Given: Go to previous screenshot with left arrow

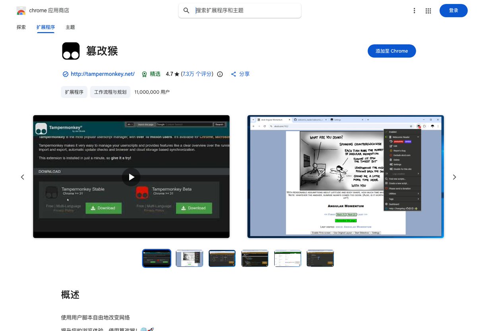Looking at the screenshot, I should click(23, 177).
